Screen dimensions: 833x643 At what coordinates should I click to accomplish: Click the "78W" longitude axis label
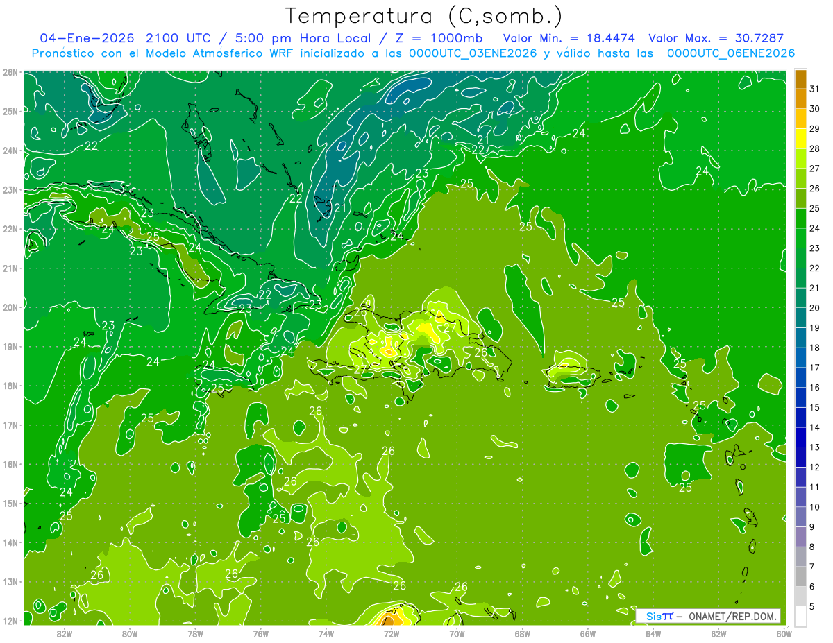click(195, 633)
